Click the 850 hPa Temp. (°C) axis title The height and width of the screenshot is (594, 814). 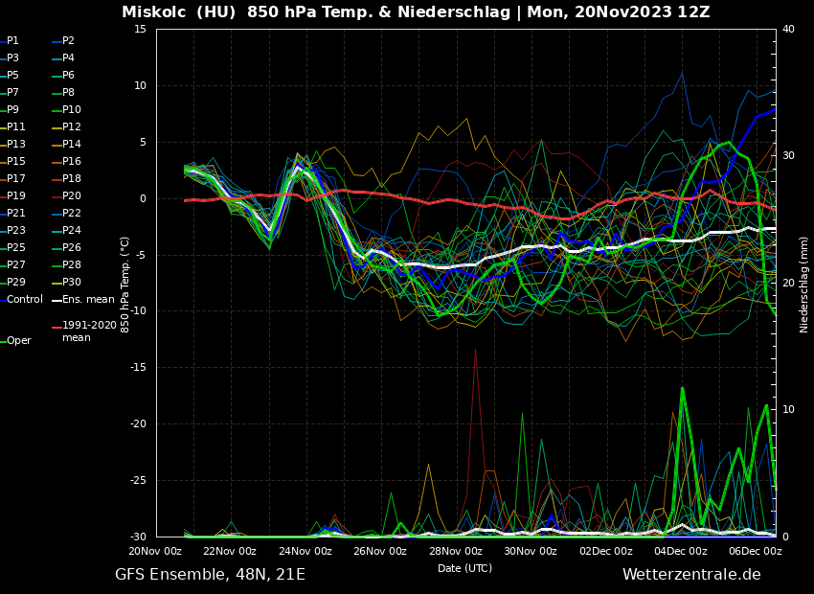[125, 284]
